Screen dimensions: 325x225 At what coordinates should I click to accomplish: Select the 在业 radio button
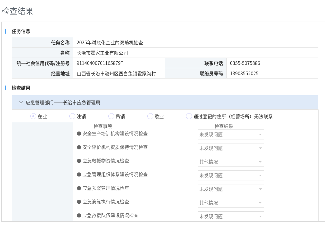tap(33, 116)
